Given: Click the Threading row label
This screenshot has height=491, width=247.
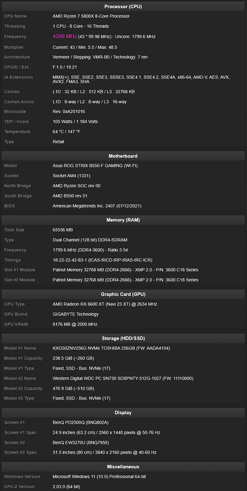Looking at the screenshot, I should (x=15, y=26).
